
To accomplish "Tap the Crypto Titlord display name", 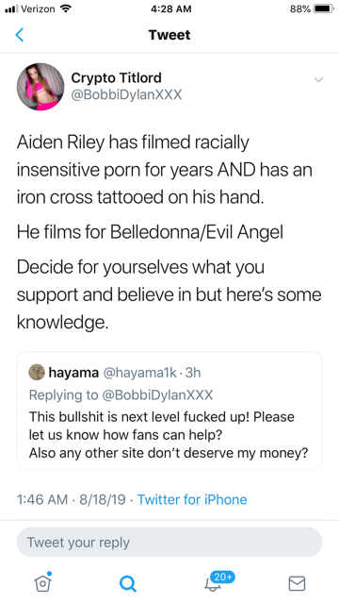I will (x=116, y=77).
